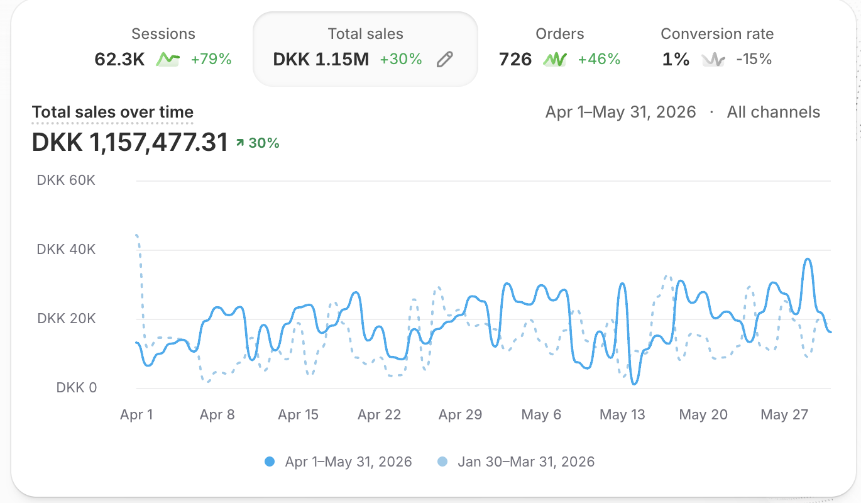Toggle the Jan 30–Mar 31, 2026 legend series

point(516,462)
